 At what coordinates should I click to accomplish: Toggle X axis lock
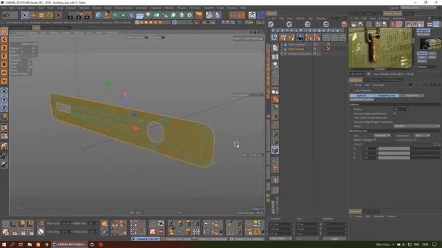(x=4, y=92)
